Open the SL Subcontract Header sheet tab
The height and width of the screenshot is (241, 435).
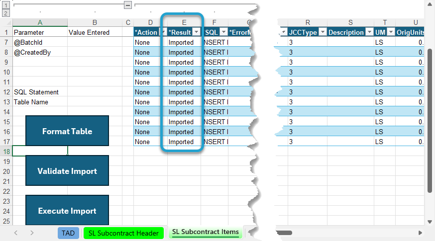point(123,233)
